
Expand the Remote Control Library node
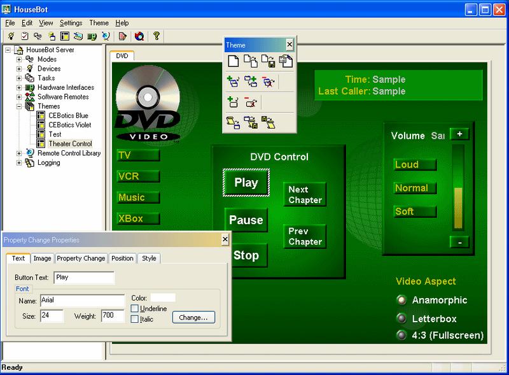(19, 153)
